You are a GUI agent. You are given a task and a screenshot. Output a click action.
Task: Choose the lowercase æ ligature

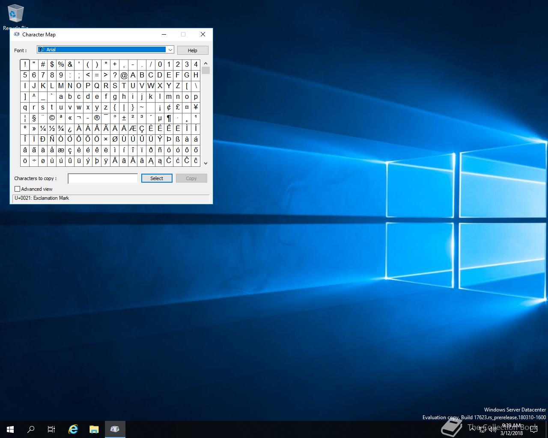(x=61, y=150)
